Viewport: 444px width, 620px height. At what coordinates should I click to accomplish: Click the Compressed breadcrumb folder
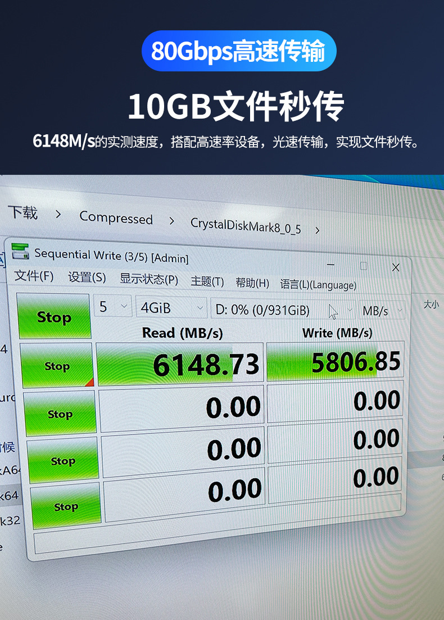point(116,218)
